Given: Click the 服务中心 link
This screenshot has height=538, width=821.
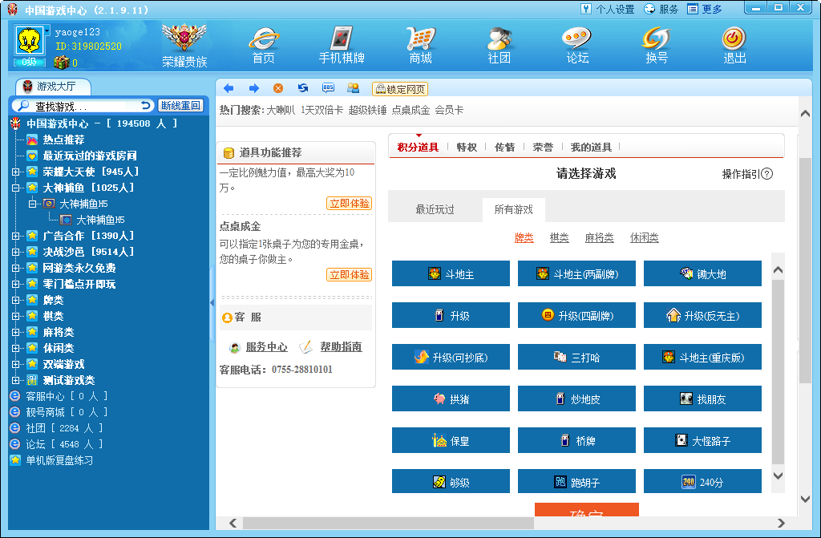Looking at the screenshot, I should [x=266, y=347].
